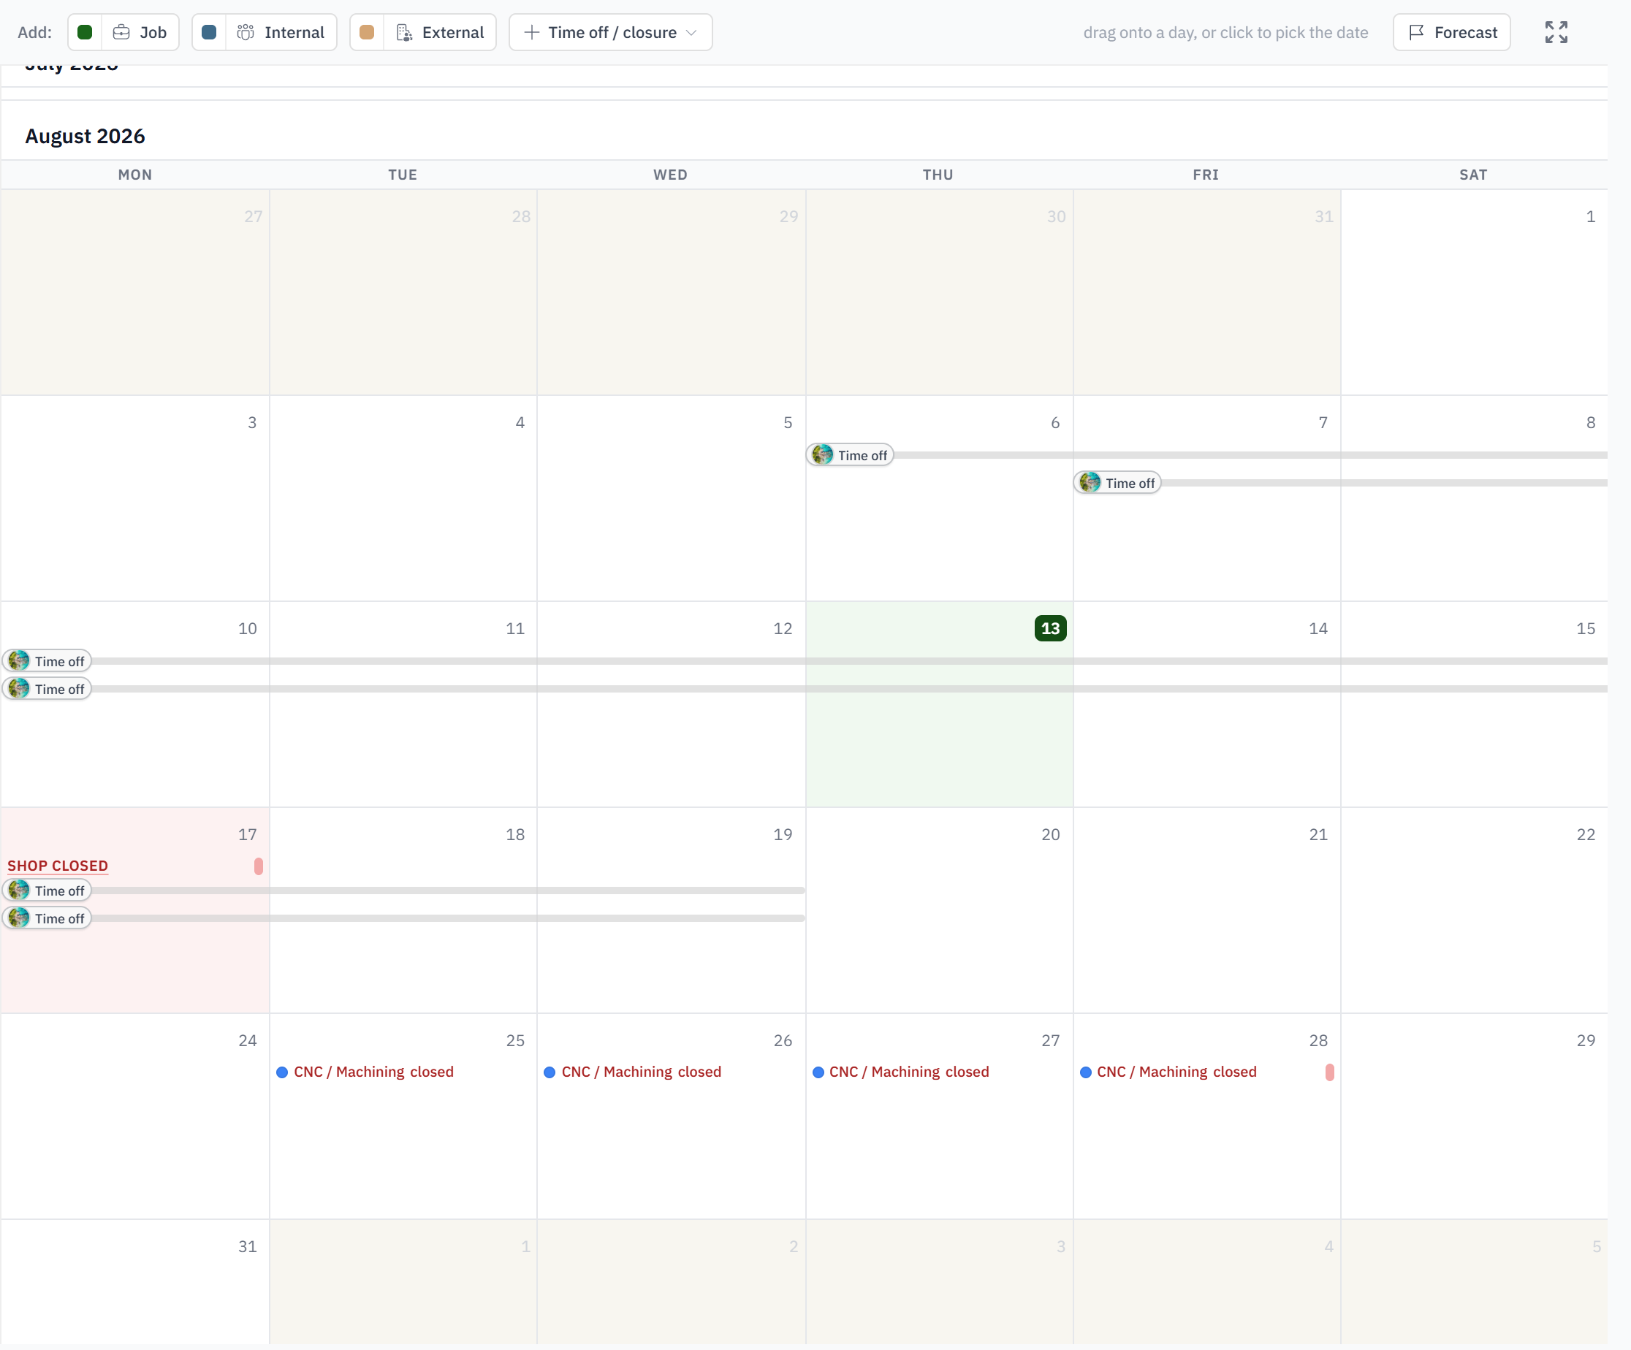The height and width of the screenshot is (1350, 1631).
Task: Open the Time off entry starting August 7
Action: [1117, 483]
